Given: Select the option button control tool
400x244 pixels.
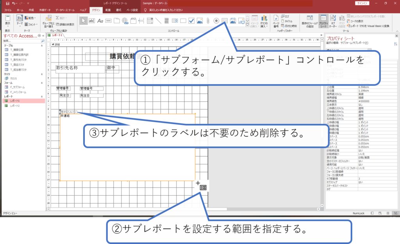Looking at the screenshot, I should (x=216, y=20).
